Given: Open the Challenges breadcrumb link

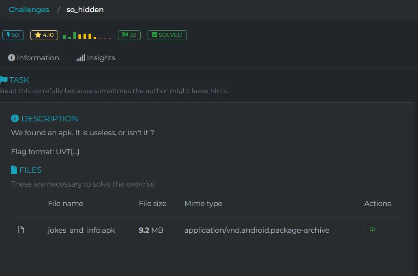Looking at the screenshot, I should (x=29, y=10).
